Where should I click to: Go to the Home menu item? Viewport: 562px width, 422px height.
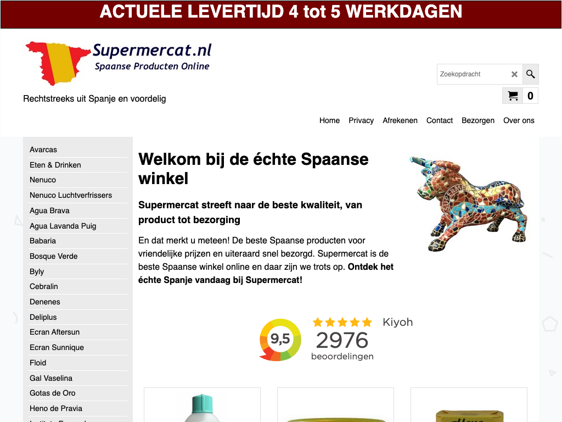[x=329, y=120]
